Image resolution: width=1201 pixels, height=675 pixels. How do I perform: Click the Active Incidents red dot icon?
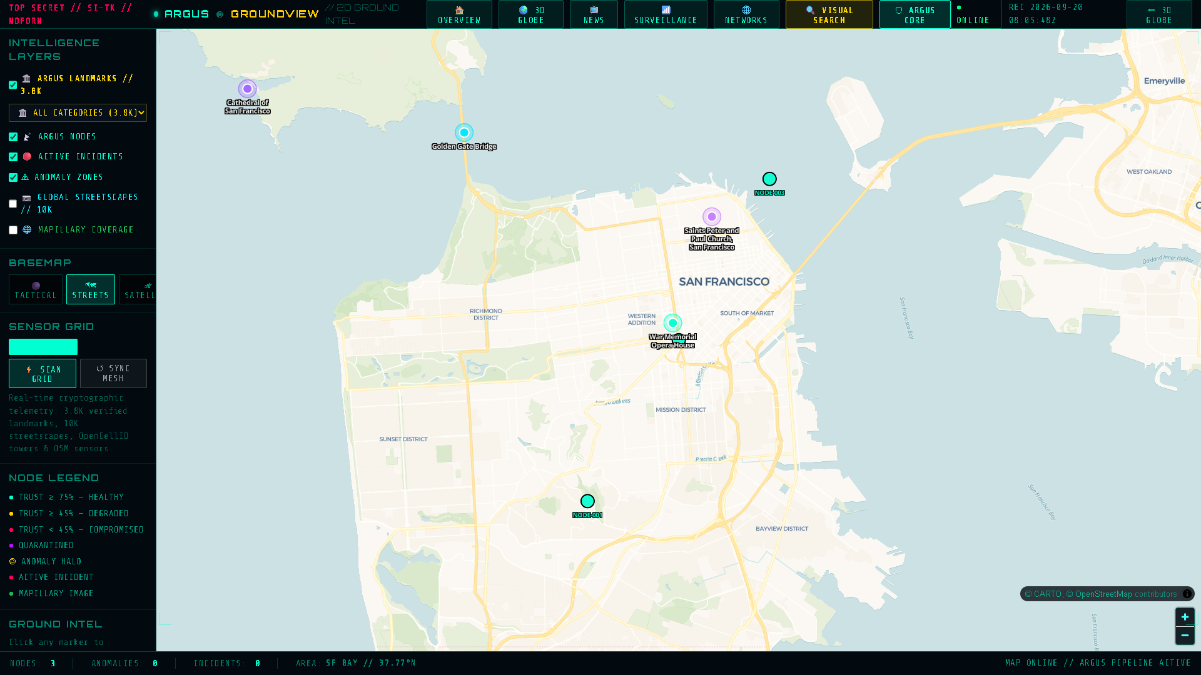pyautogui.click(x=27, y=157)
